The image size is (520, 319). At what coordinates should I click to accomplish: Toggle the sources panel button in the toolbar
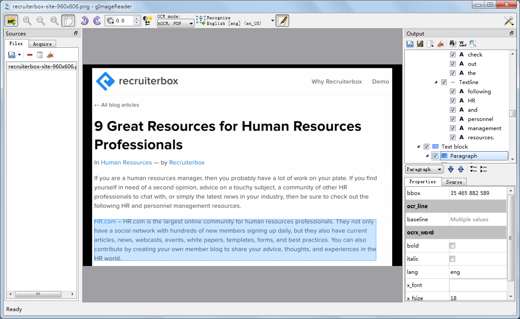(11, 21)
